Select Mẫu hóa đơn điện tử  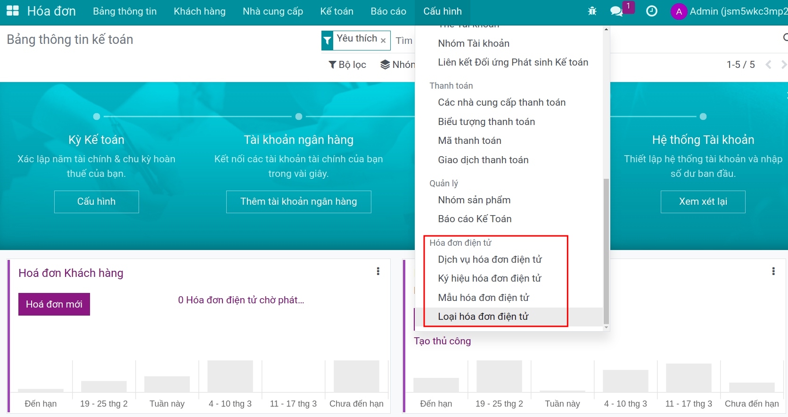509,298
